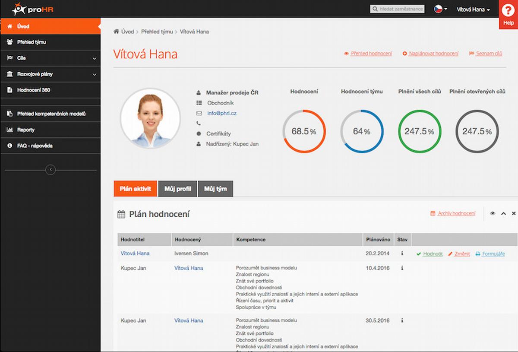Open Vítová Hana hodnotitel link in first row
The height and width of the screenshot is (352, 518).
point(135,254)
